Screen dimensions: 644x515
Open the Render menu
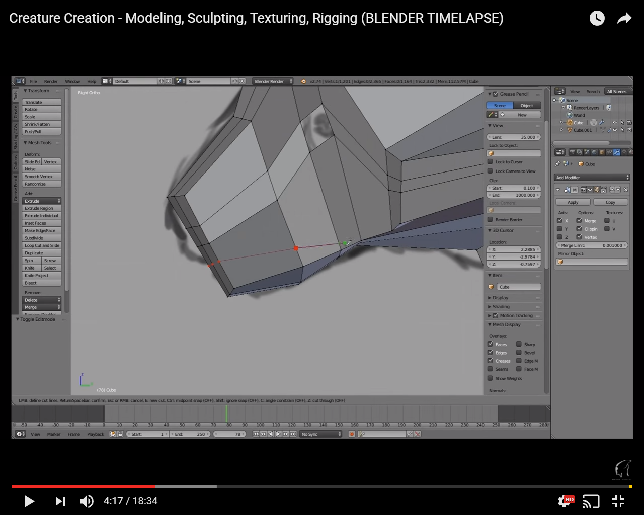51,81
